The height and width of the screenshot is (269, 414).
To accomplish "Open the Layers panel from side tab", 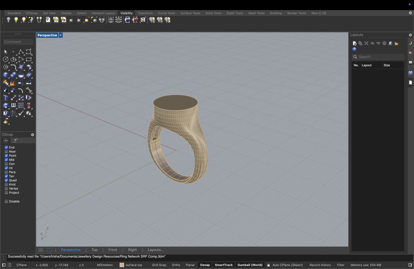I will pyautogui.click(x=410, y=53).
